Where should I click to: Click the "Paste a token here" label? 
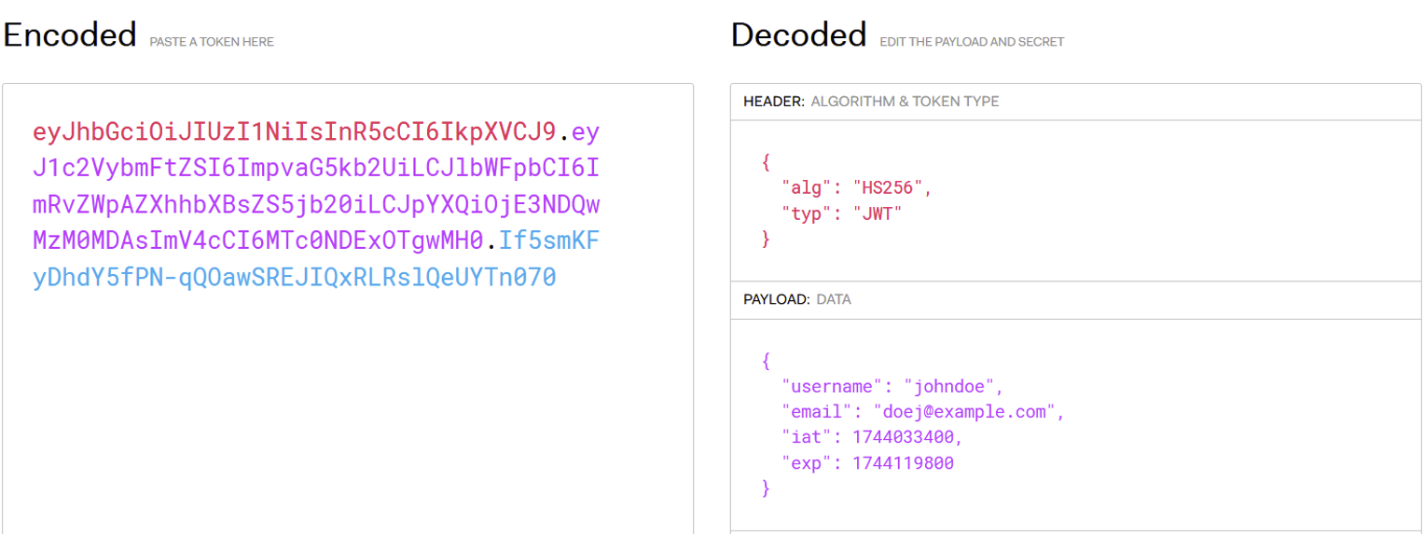tap(212, 42)
